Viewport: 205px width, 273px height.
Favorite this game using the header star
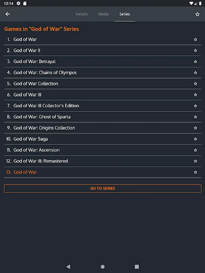point(197,14)
